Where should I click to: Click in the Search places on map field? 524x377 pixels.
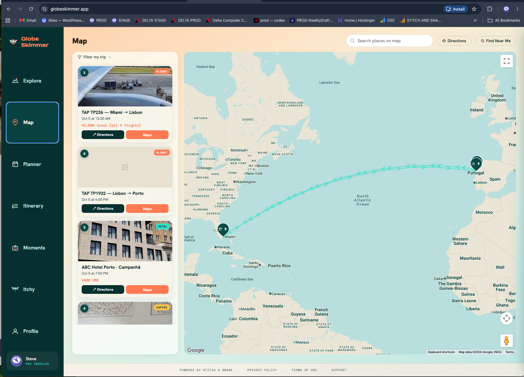click(389, 41)
